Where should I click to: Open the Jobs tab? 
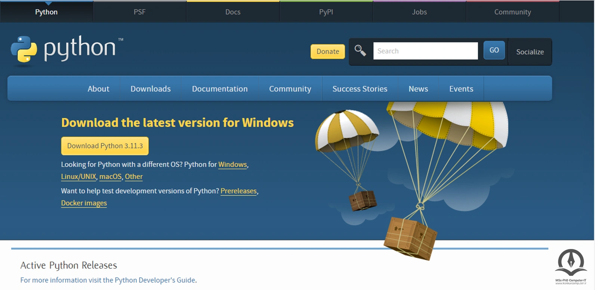pos(419,12)
